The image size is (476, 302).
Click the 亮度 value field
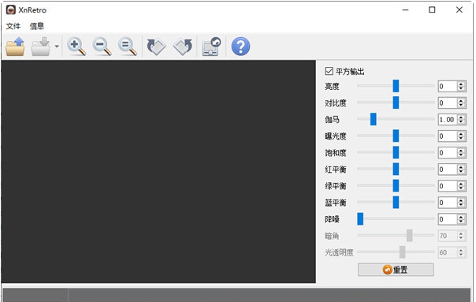coord(448,86)
